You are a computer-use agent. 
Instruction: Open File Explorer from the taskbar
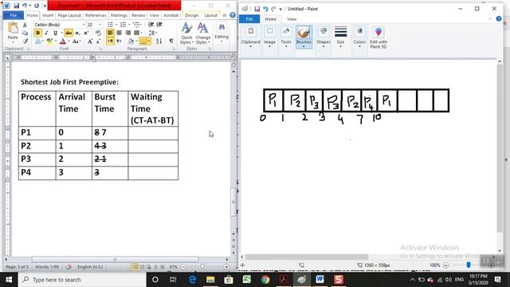coord(210,280)
